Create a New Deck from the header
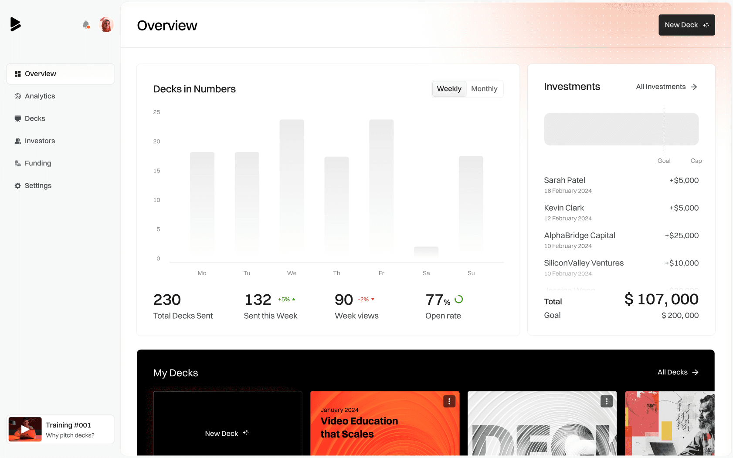 [686, 25]
